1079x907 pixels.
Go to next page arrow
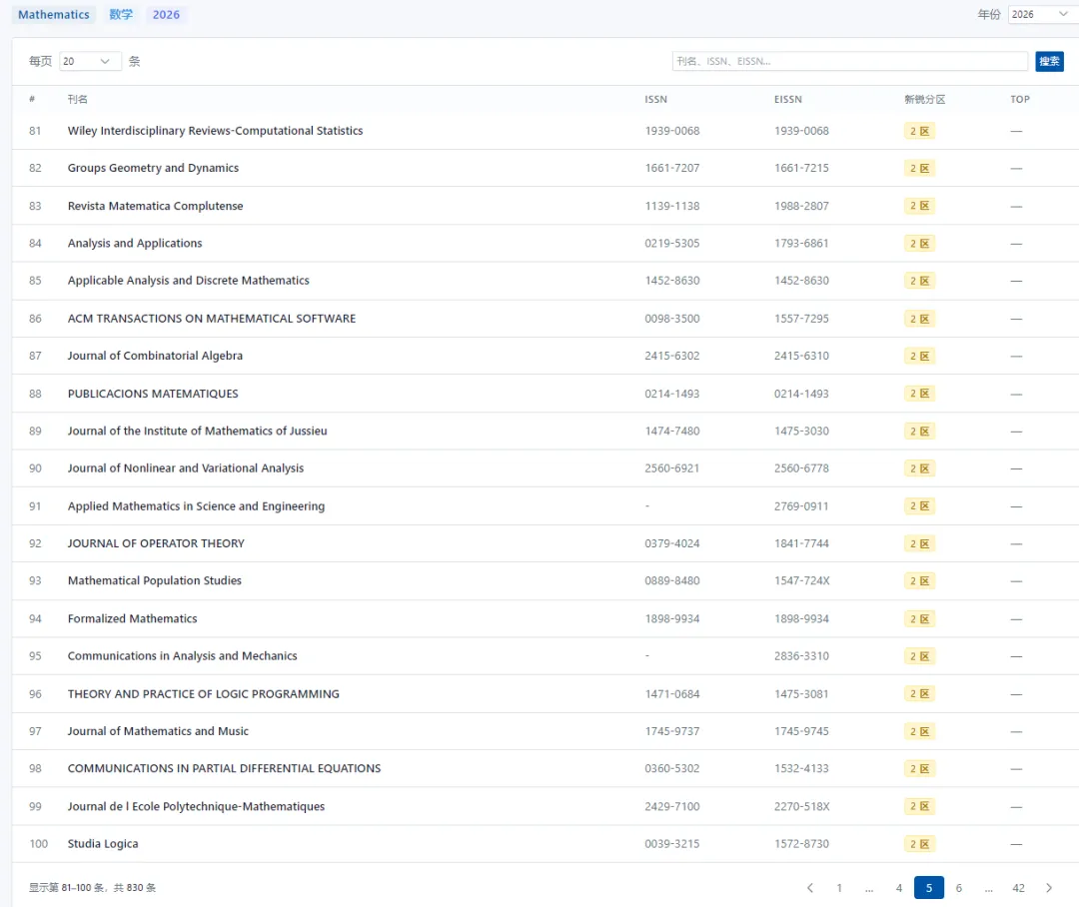point(1049,888)
